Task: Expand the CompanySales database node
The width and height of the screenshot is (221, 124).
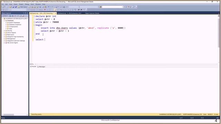Action: point(6,27)
